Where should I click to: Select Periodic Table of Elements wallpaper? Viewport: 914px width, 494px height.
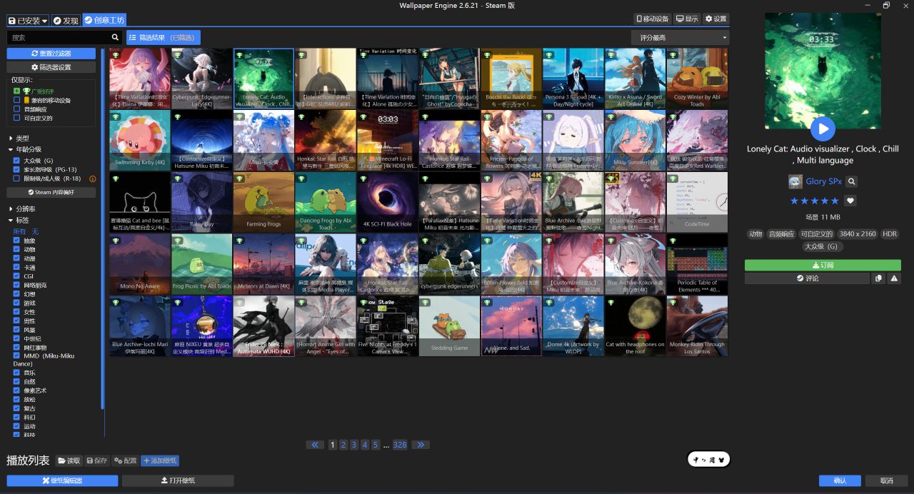(697, 264)
